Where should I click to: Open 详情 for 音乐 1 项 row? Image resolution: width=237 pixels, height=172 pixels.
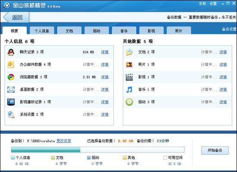point(223,90)
